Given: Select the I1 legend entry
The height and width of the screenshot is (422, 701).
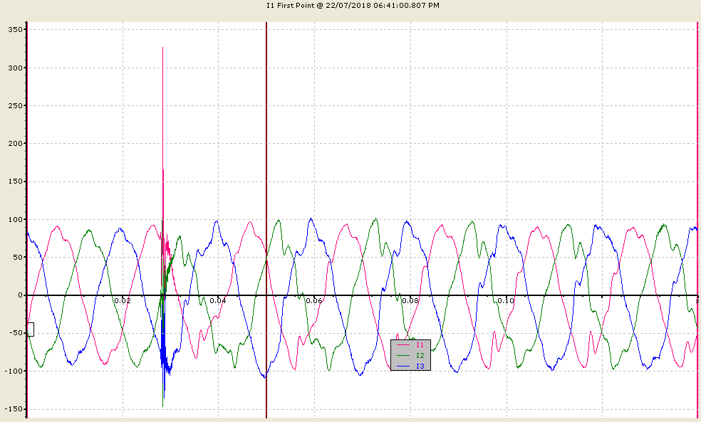Looking at the screenshot, I should [410, 344].
